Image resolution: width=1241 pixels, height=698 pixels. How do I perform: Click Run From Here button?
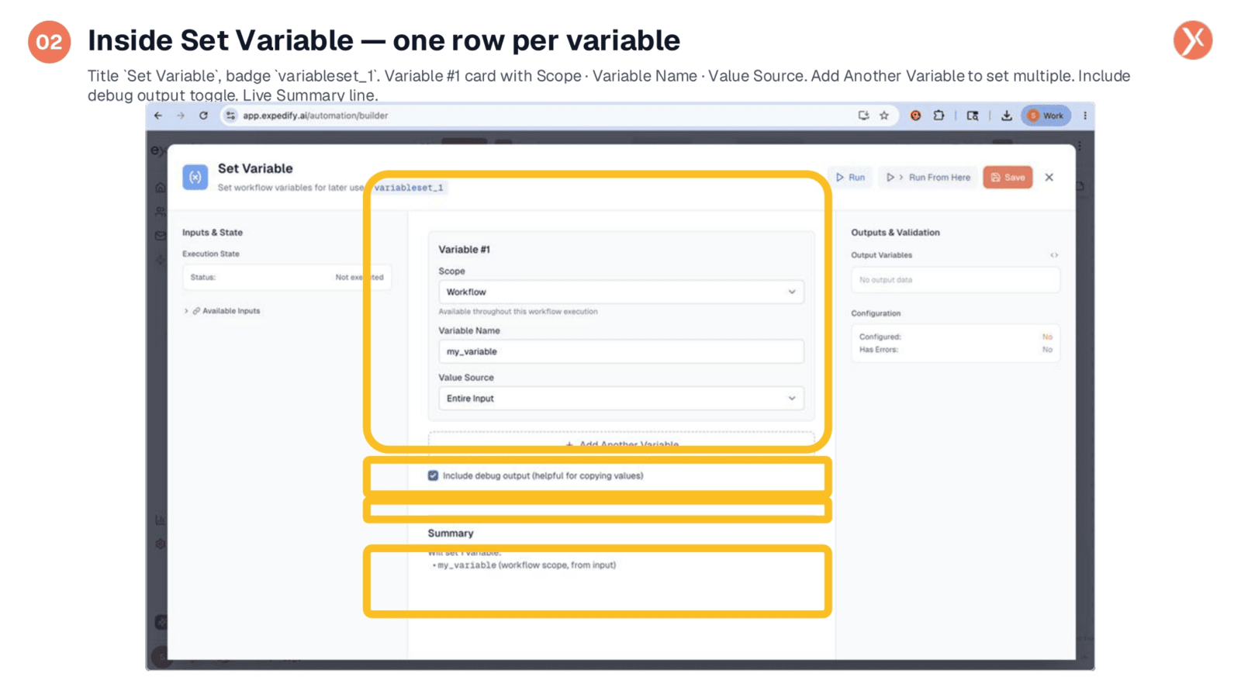pyautogui.click(x=928, y=178)
